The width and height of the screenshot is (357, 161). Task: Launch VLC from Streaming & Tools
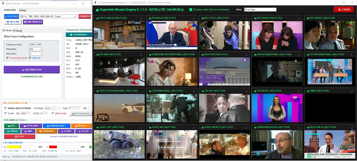coord(11,126)
